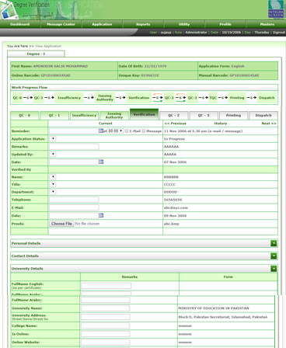Select the Degree - I tab

coord(36,54)
